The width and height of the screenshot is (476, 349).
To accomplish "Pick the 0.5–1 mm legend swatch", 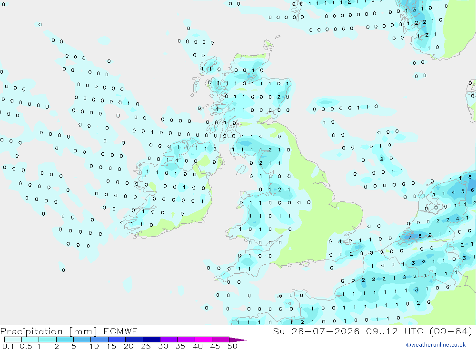I will tap(30, 339).
